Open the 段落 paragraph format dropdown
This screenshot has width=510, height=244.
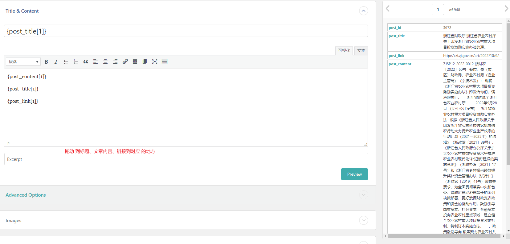(23, 62)
